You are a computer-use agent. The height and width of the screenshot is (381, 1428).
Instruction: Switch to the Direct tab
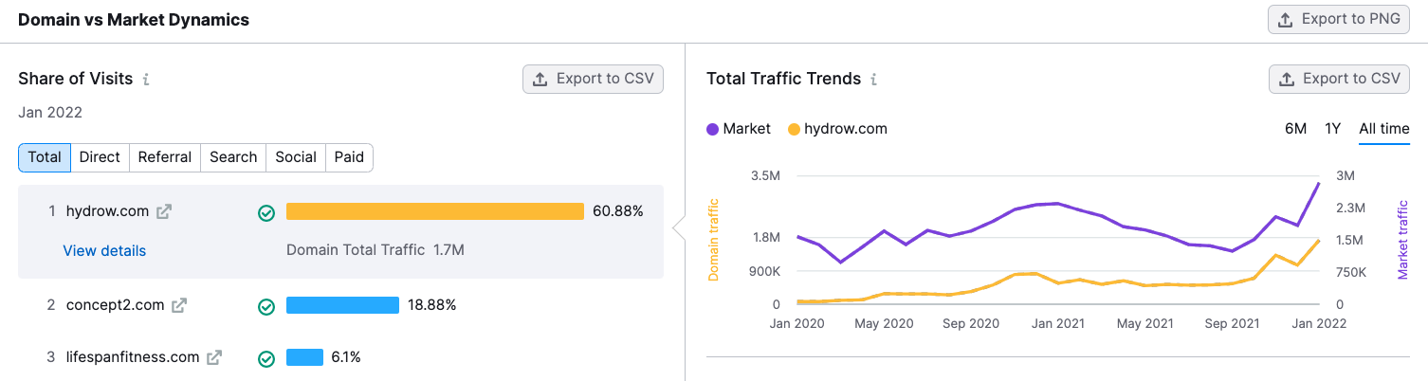tap(100, 157)
